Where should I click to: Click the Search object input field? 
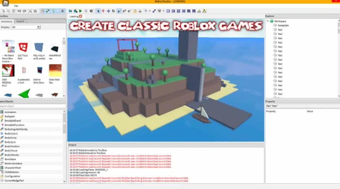coord(33,106)
